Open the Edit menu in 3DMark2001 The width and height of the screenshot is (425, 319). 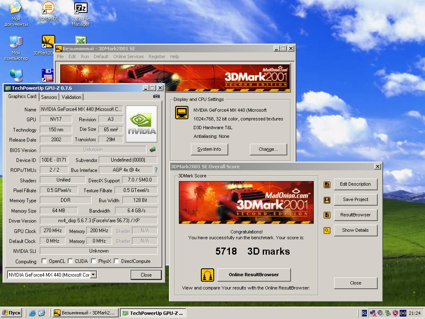pos(72,56)
